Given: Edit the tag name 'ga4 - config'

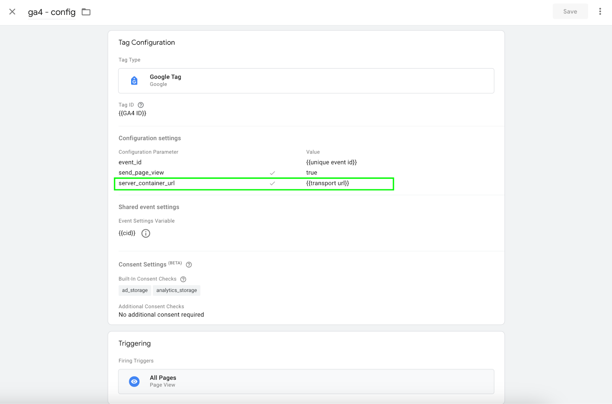Looking at the screenshot, I should 52,12.
